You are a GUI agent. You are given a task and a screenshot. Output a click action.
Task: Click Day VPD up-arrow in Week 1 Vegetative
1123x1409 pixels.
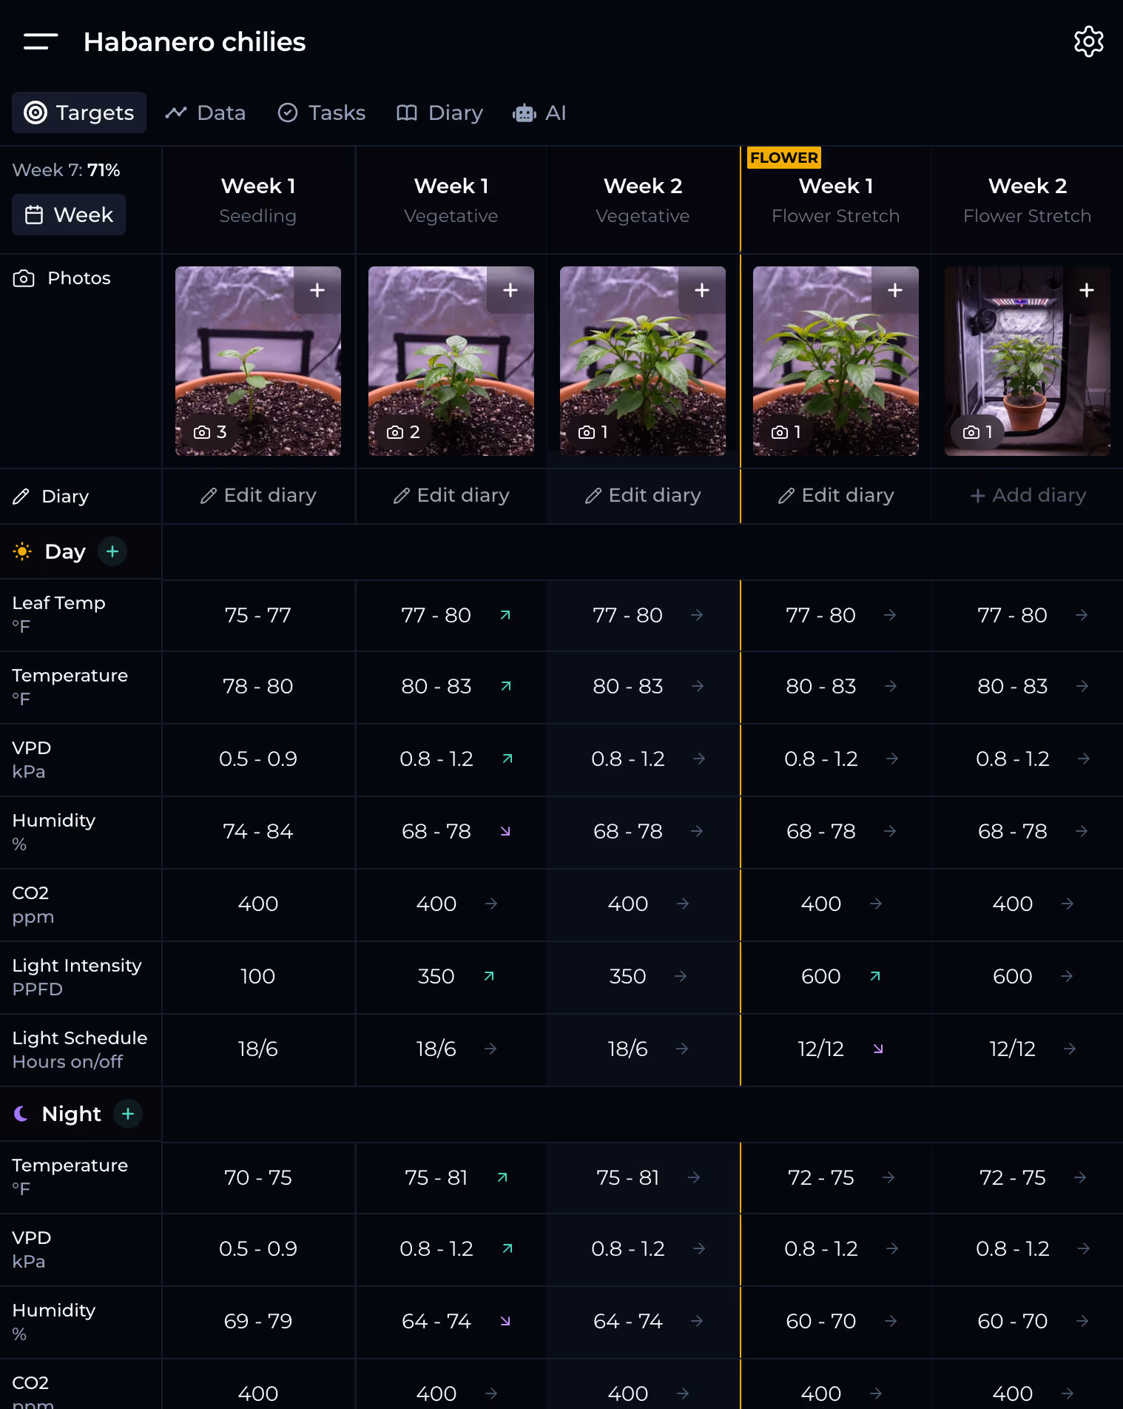click(507, 759)
